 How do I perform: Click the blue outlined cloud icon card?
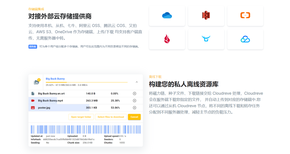[x=245, y=39]
